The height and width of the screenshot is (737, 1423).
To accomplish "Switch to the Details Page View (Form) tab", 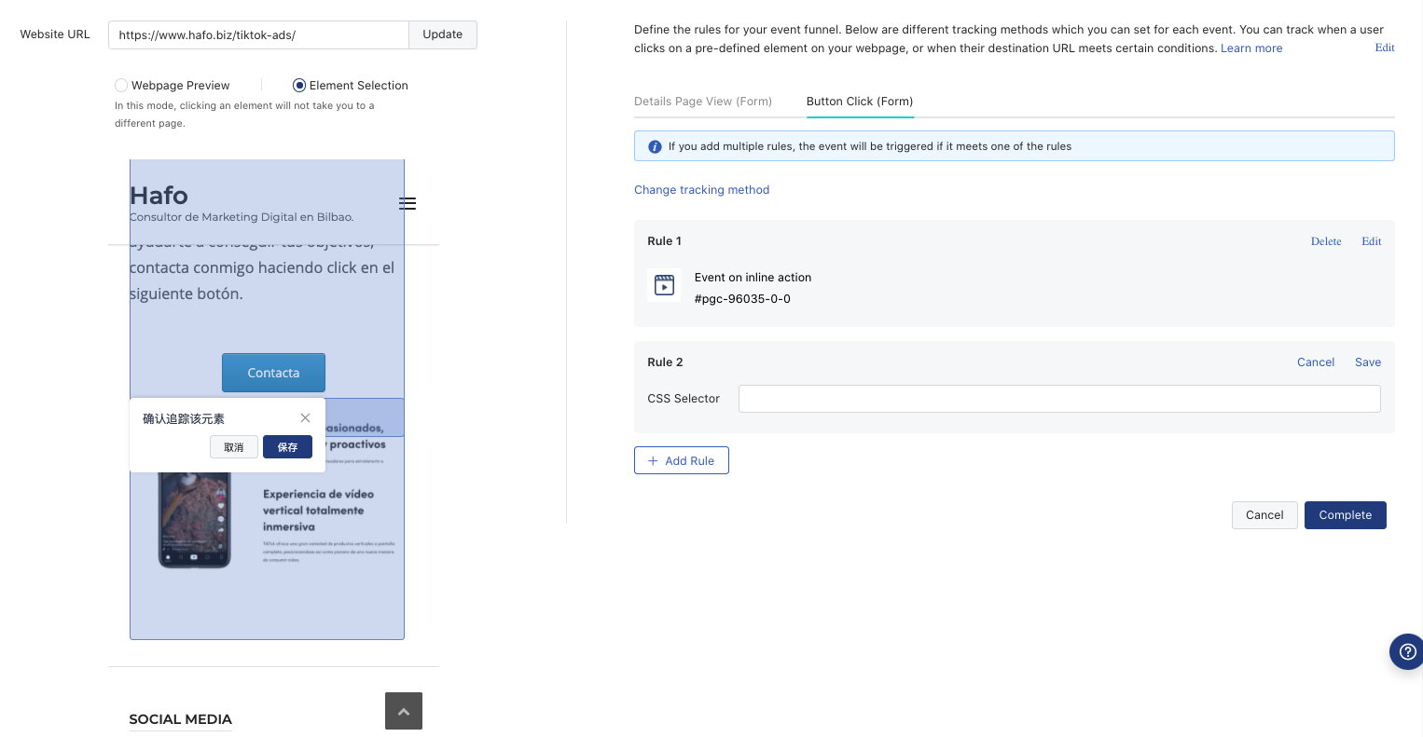I will pyautogui.click(x=703, y=101).
